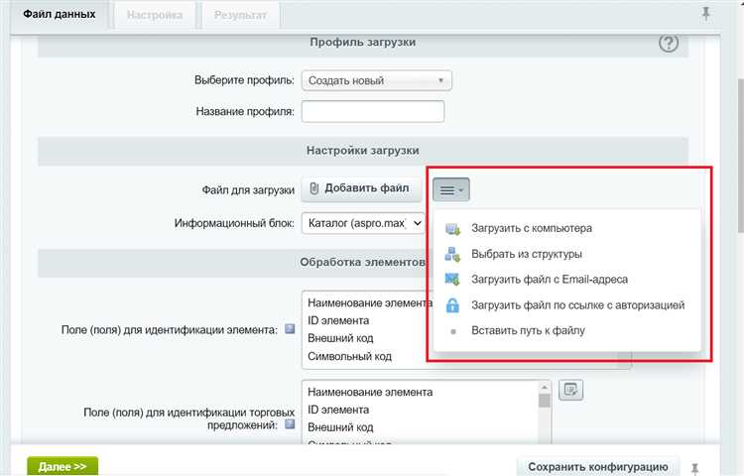This screenshot has height=476, width=744.
Task: Click the computer upload icon
Action: tap(452, 229)
